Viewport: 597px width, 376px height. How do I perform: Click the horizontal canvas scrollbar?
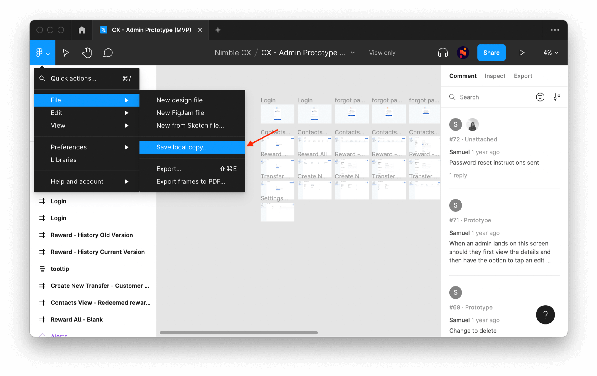pyautogui.click(x=239, y=333)
